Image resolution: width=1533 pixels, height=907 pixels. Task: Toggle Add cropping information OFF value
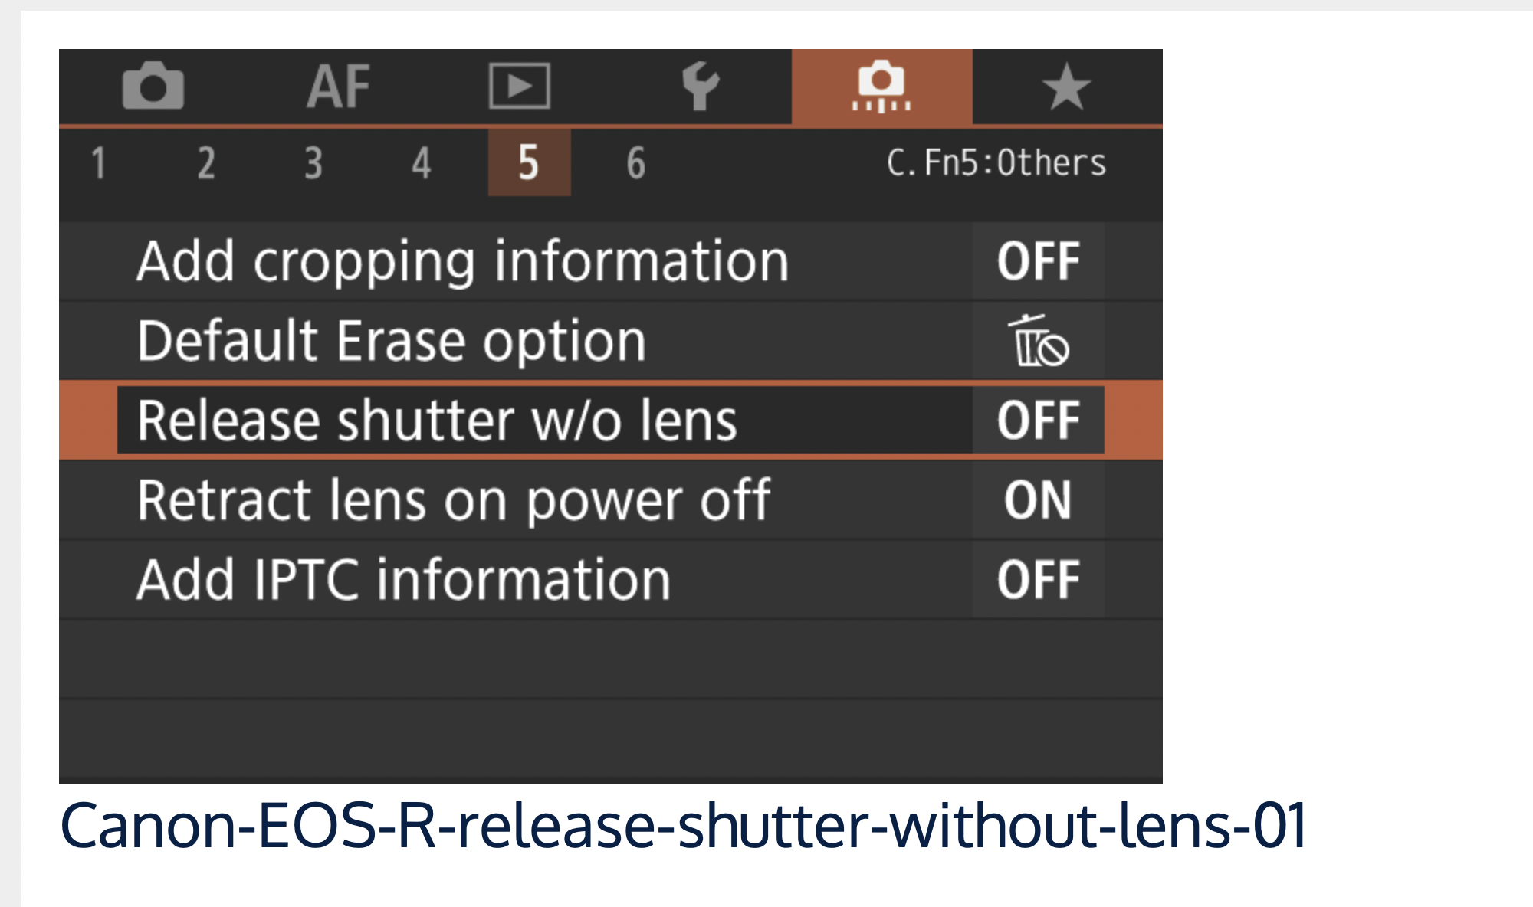(1038, 261)
